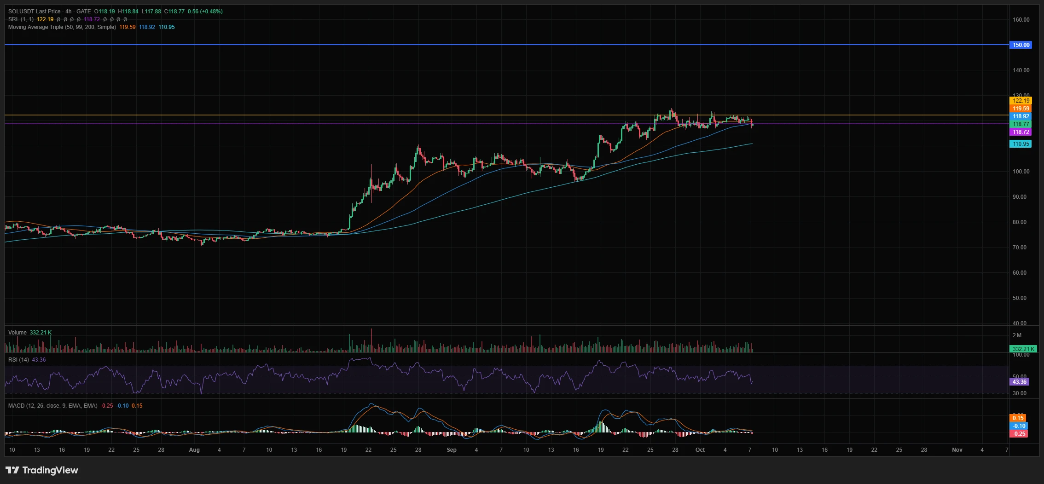Click the 43.36 RSI axis label
The image size is (1044, 484).
(1020, 382)
